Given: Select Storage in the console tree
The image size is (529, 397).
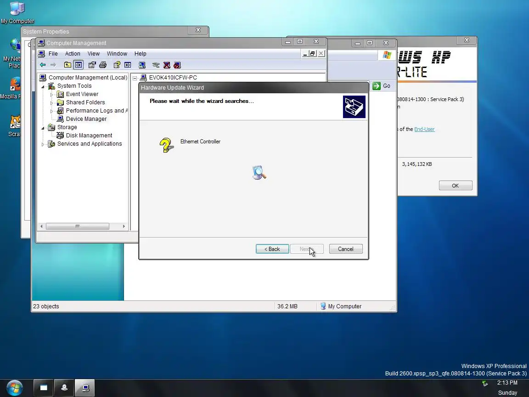Looking at the screenshot, I should [67, 127].
